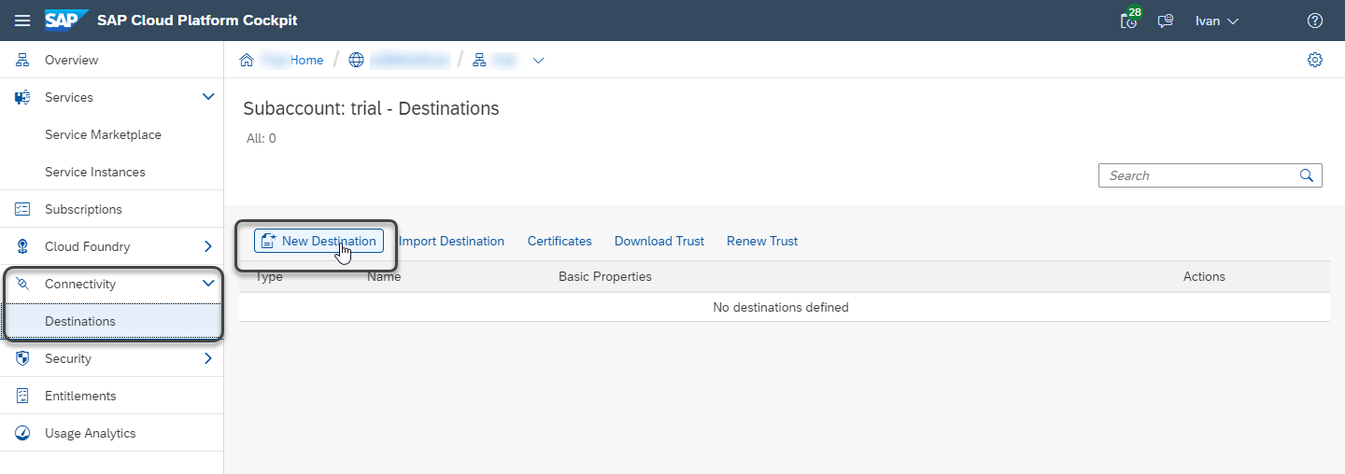Click the Entitlements sidebar icon
1345x474 pixels.
[x=23, y=396]
